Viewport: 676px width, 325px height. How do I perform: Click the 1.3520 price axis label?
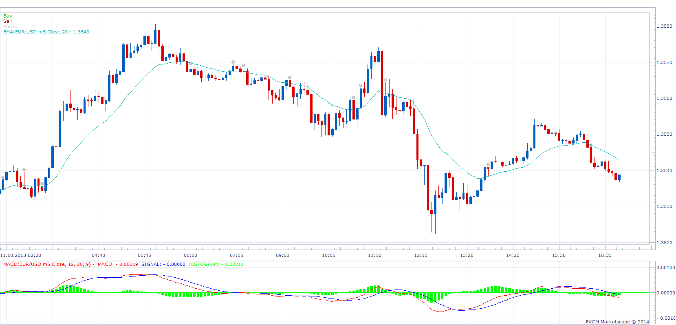[664, 243]
